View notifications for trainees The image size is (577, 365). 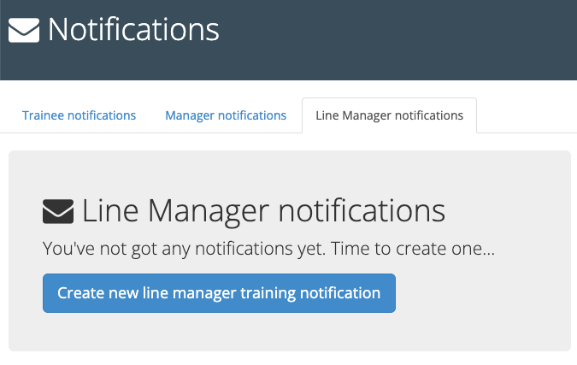tap(79, 115)
